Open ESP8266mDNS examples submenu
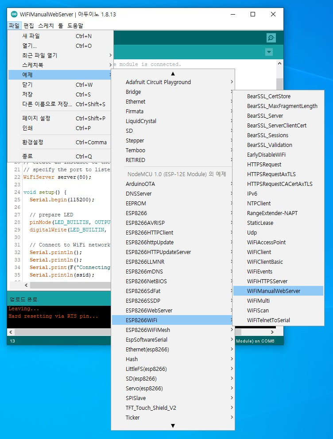This screenshot has height=439, width=333. (173, 272)
